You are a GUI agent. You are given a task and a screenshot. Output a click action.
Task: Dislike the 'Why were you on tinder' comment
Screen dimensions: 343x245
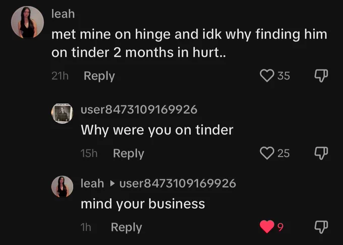(x=321, y=153)
